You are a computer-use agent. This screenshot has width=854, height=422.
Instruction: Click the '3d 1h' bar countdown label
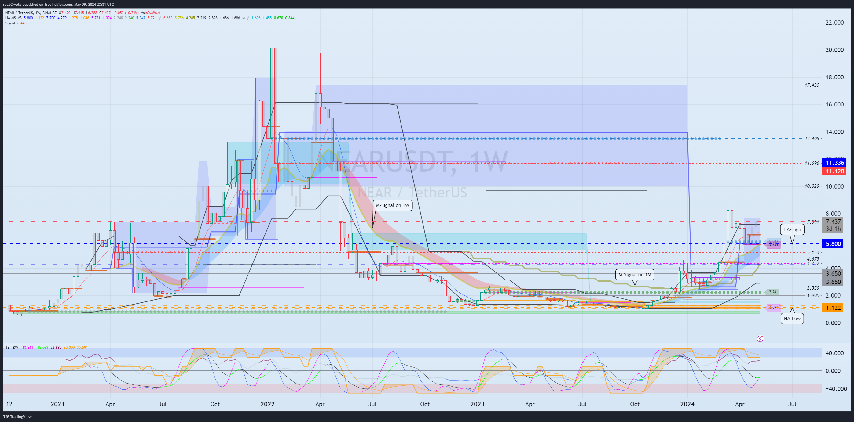(834, 229)
